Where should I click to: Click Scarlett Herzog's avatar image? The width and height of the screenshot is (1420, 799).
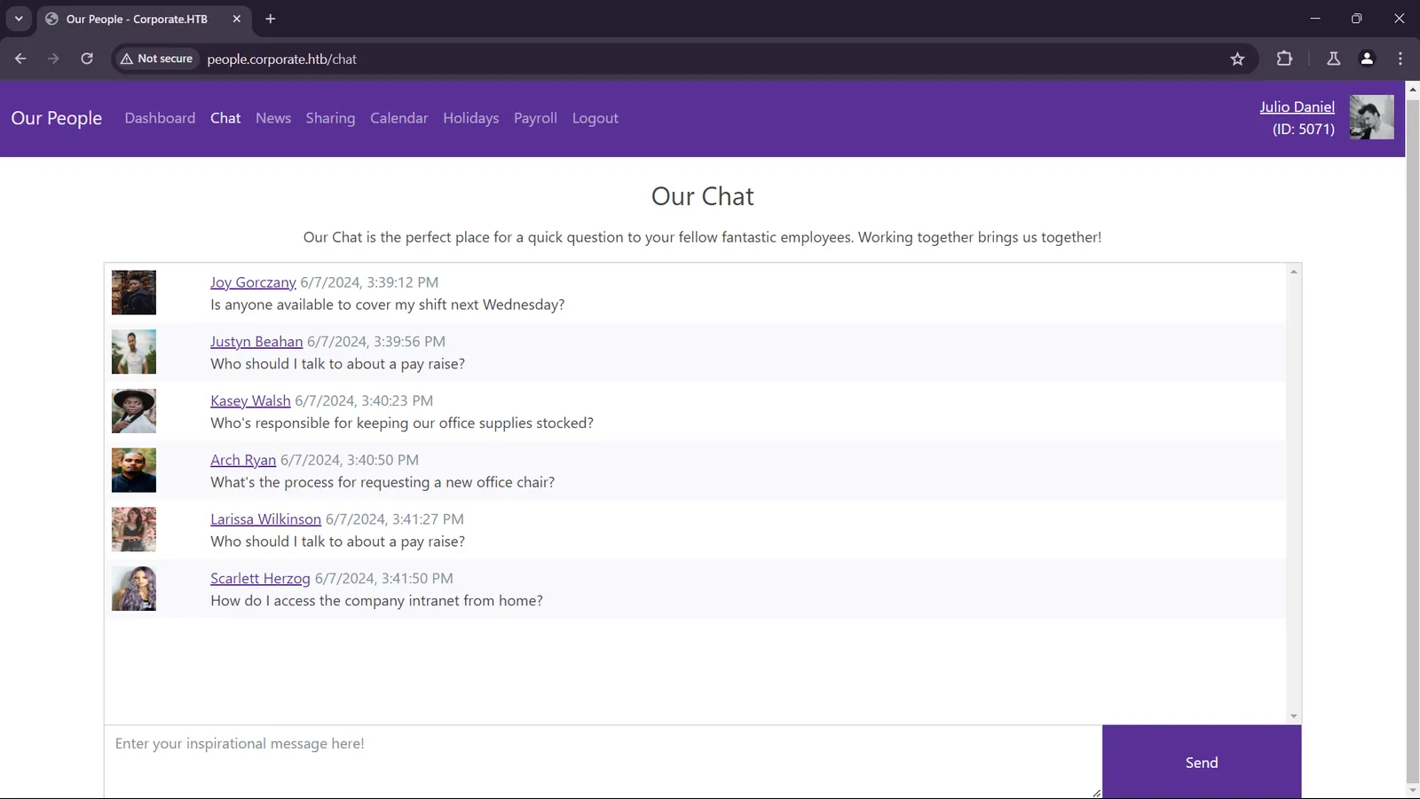point(134,589)
